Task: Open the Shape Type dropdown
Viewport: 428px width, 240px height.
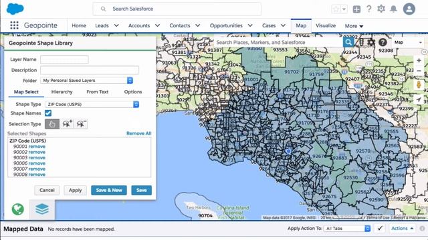Action: (x=92, y=104)
